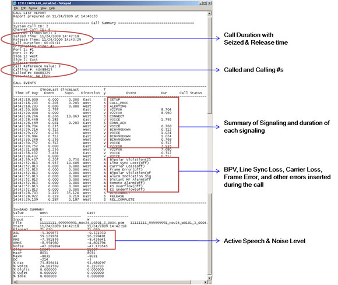Click the 'CONNECT' event entry

click(117, 116)
